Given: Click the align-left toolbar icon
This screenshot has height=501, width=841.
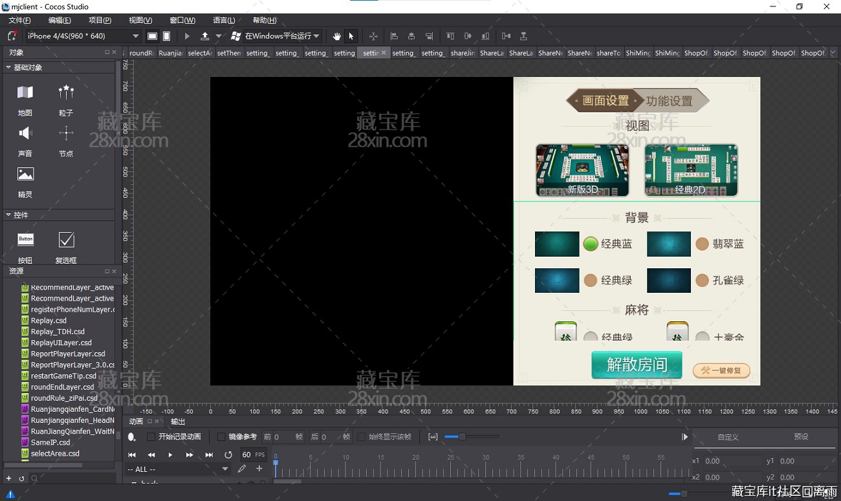Looking at the screenshot, I should (393, 36).
